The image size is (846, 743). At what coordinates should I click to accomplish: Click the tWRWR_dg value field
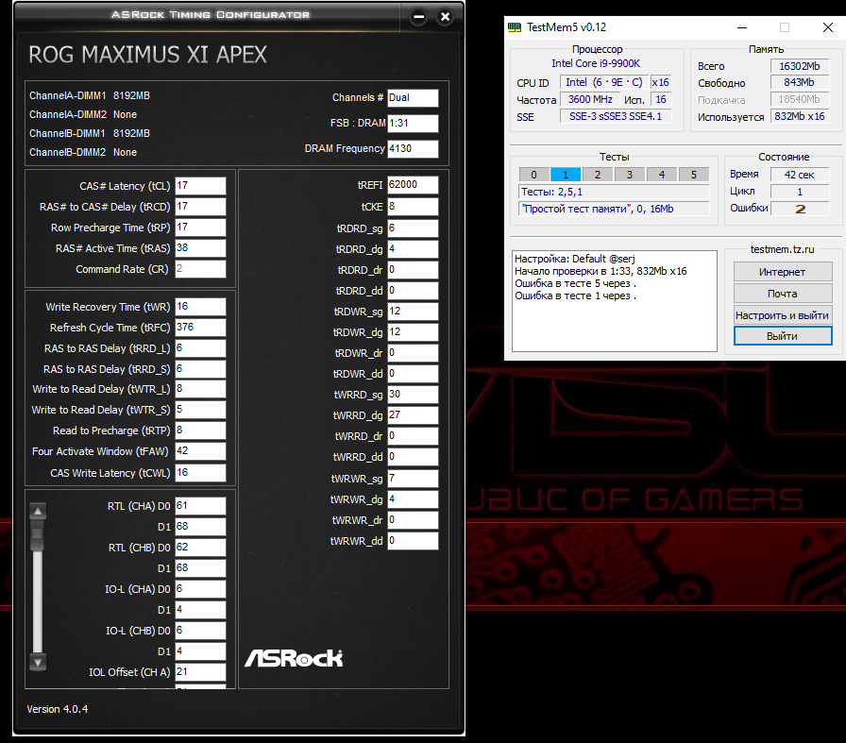click(413, 499)
